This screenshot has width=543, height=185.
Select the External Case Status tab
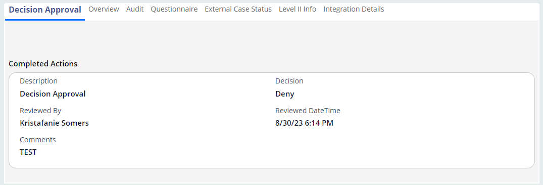pos(238,10)
